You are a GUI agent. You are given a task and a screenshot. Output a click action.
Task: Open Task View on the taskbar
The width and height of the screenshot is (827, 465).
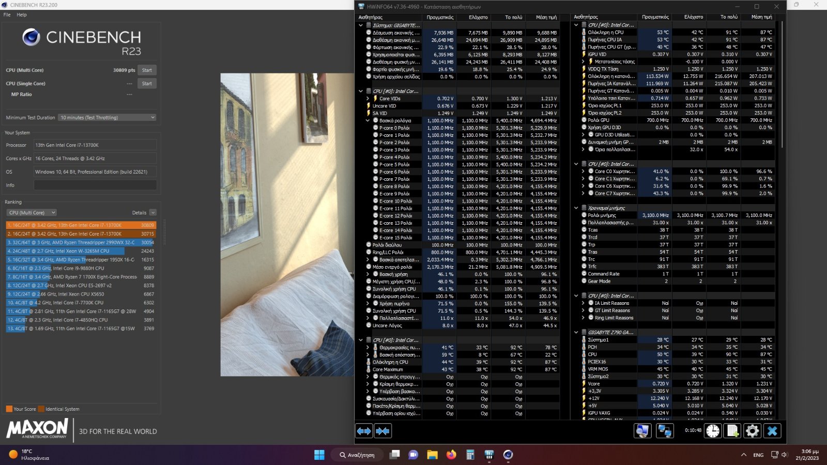[395, 455]
